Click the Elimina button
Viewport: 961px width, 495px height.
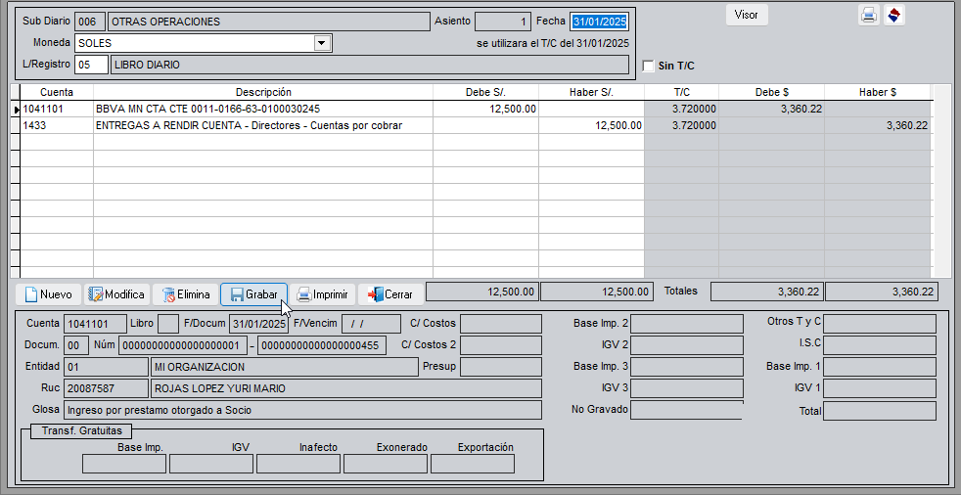coord(185,294)
